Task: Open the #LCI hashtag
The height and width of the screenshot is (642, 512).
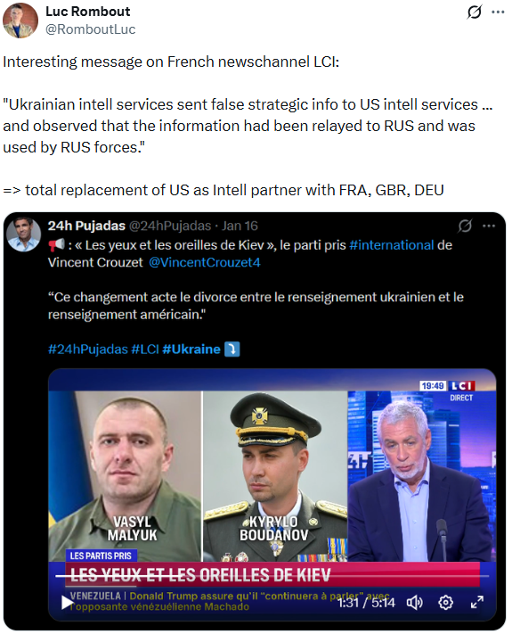Action: tap(145, 349)
